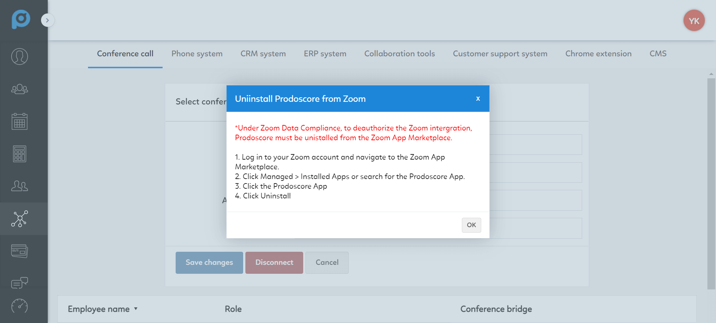The height and width of the screenshot is (323, 716).
Task: Open the billing card sidebar icon
Action: 19,251
